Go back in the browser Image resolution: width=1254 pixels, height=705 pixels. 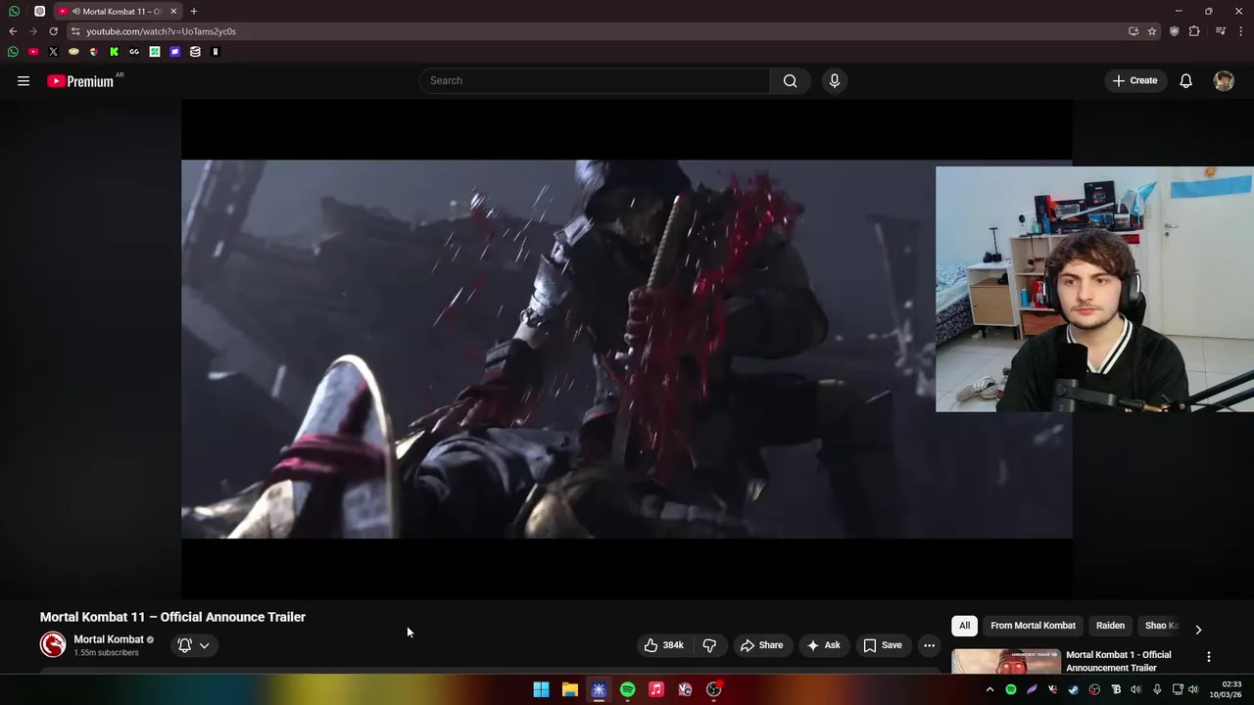click(13, 31)
